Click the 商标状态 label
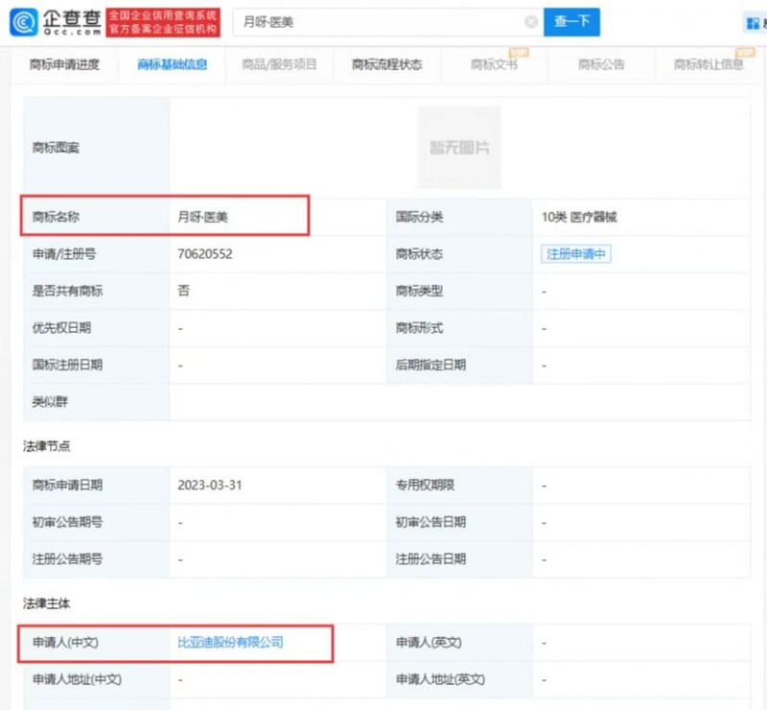Screen dimensions: 767x710 pyautogui.click(x=419, y=254)
